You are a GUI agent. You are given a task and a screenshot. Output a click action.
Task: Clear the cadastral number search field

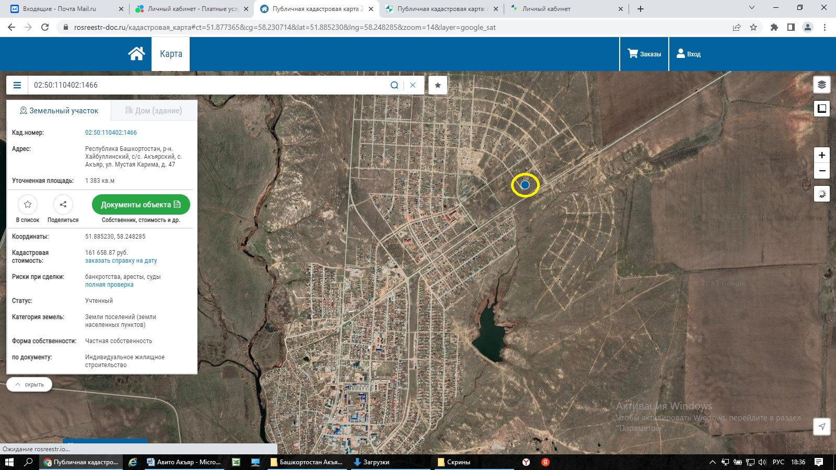point(413,85)
